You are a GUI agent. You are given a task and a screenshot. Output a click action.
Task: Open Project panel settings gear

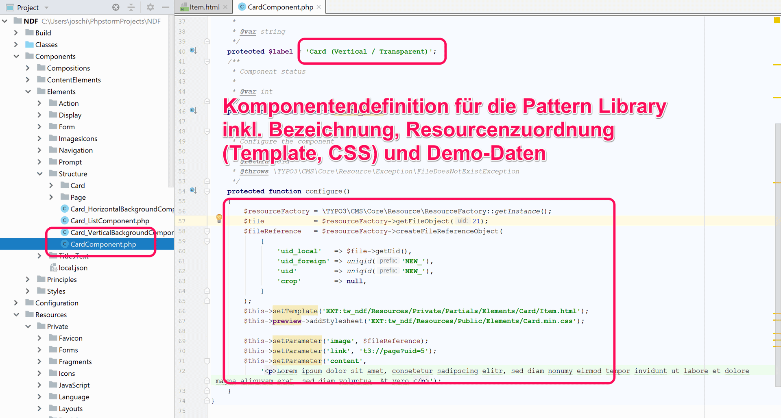click(151, 7)
